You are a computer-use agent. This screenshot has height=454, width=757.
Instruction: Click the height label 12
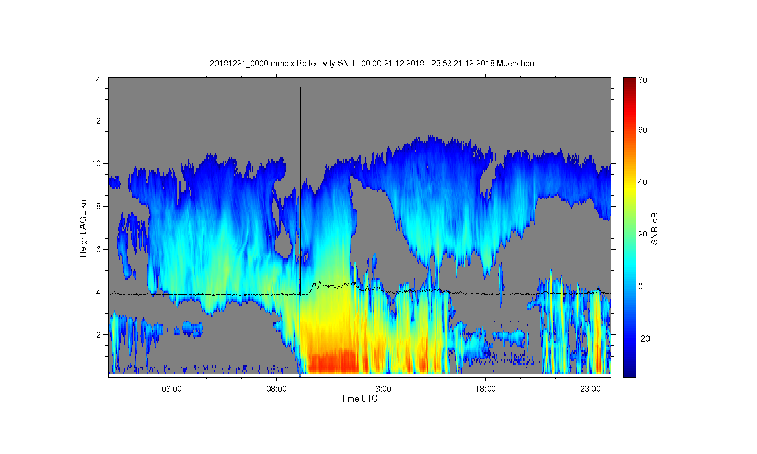pos(97,121)
